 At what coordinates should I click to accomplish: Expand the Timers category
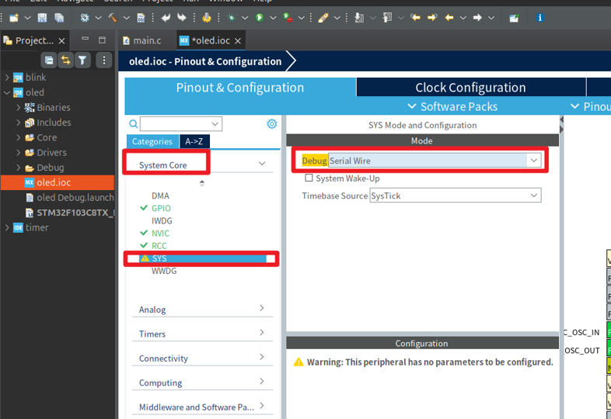pos(202,334)
